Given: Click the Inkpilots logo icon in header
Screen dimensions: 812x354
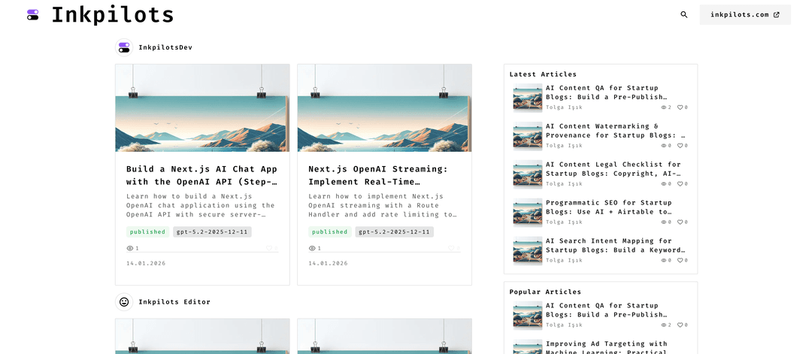Looking at the screenshot, I should [x=32, y=14].
